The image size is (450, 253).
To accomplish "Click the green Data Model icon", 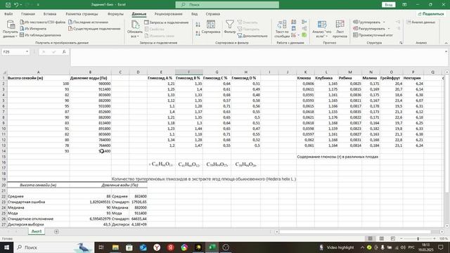I will click(x=304, y=35).
